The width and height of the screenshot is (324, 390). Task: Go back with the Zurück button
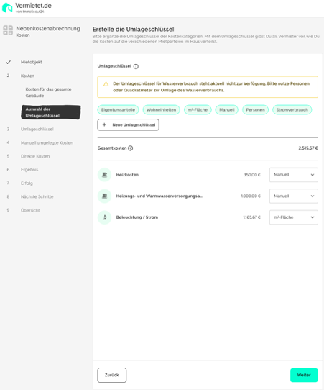tap(112, 375)
